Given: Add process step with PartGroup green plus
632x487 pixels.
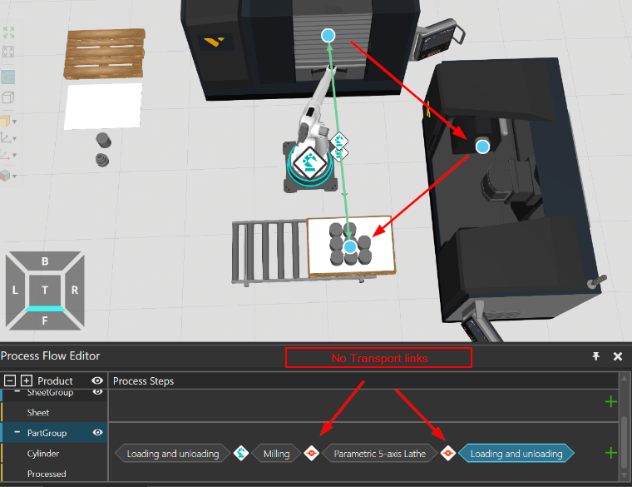Looking at the screenshot, I should [611, 453].
